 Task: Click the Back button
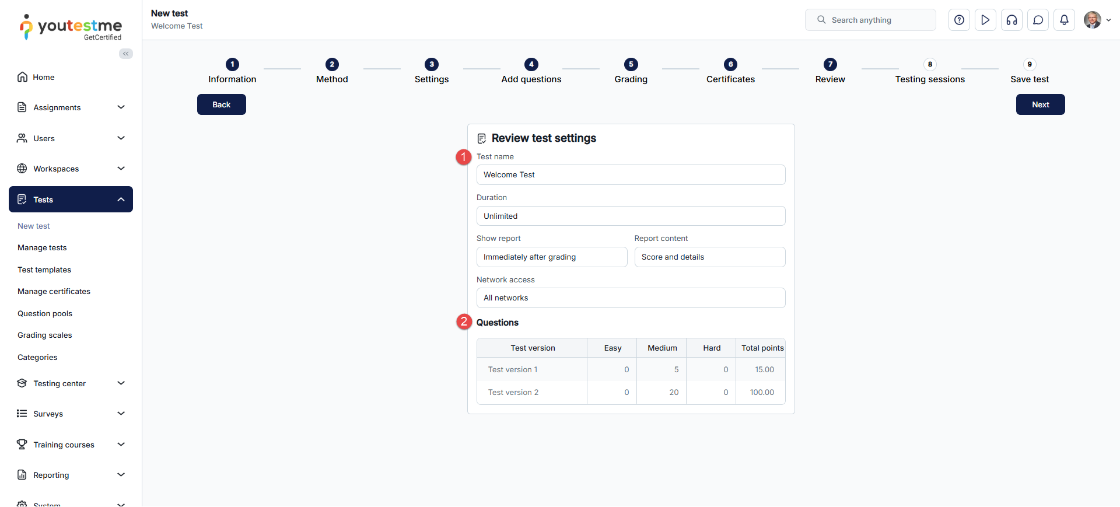coord(221,104)
